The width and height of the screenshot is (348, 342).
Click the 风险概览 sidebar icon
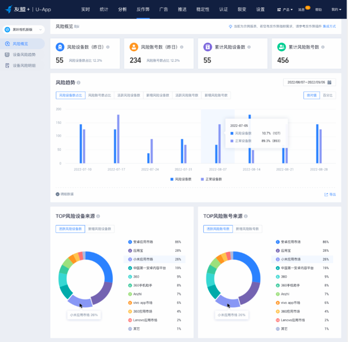pos(7,44)
